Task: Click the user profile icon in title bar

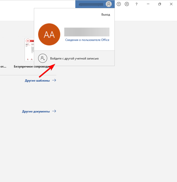Action: (x=108, y=4)
